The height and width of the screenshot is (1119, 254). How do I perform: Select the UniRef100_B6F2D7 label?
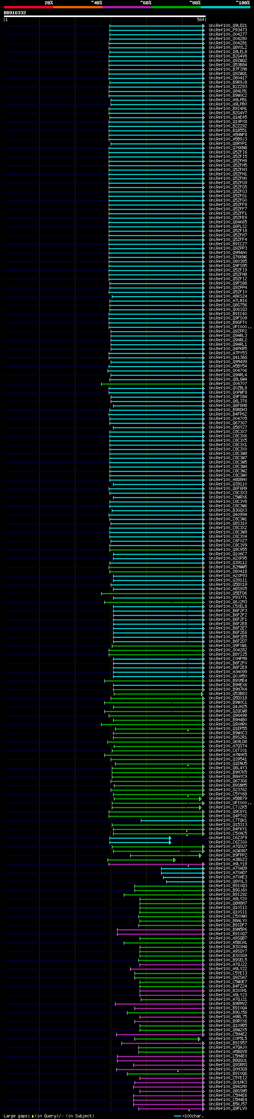pos(227,641)
